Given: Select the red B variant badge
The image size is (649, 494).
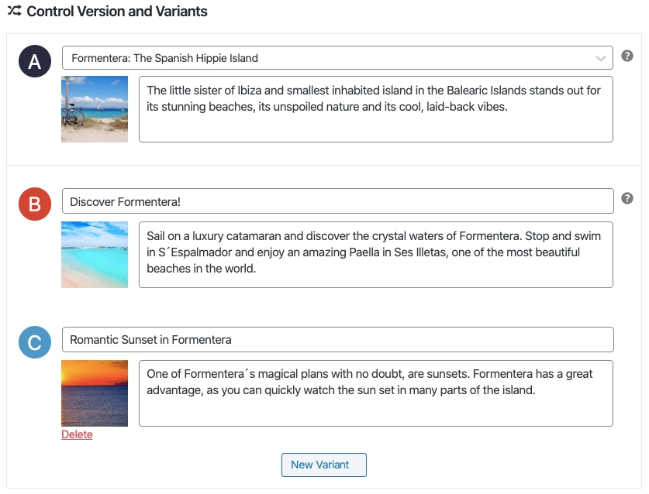Looking at the screenshot, I should pyautogui.click(x=35, y=204).
